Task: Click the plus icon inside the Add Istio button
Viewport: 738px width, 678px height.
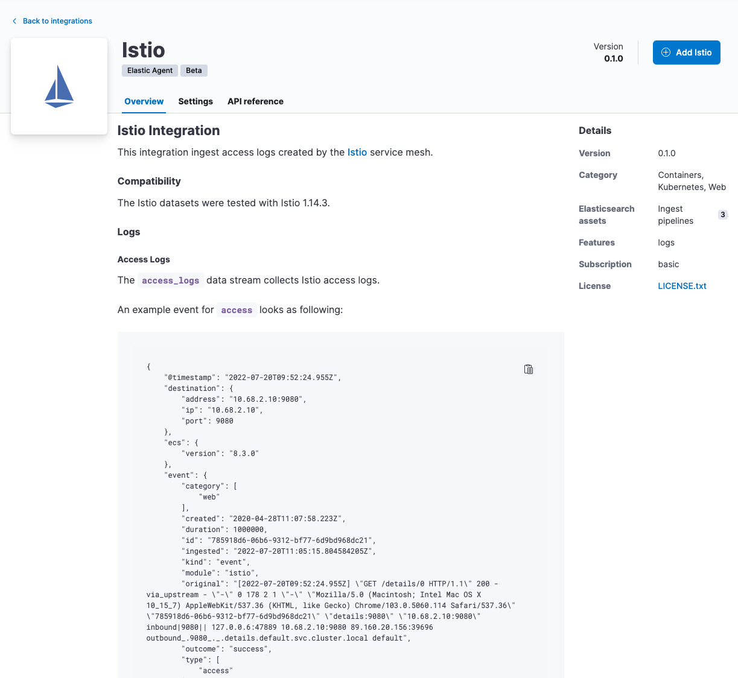Action: (666, 52)
